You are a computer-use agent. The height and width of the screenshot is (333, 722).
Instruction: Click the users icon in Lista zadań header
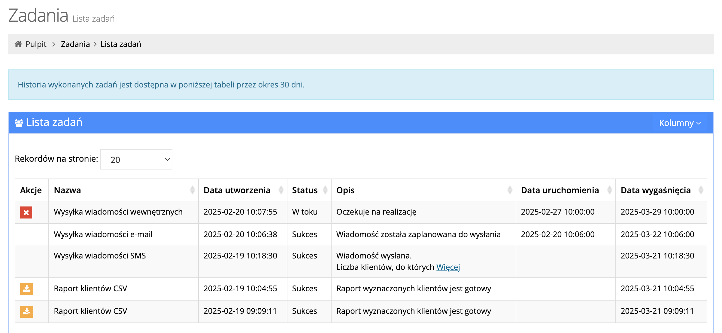coord(19,123)
